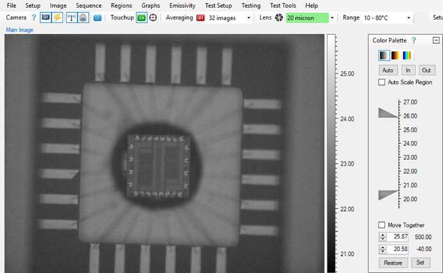Collapse the Color Palette panel
Screen dimensions: 443x273
click(x=436, y=40)
